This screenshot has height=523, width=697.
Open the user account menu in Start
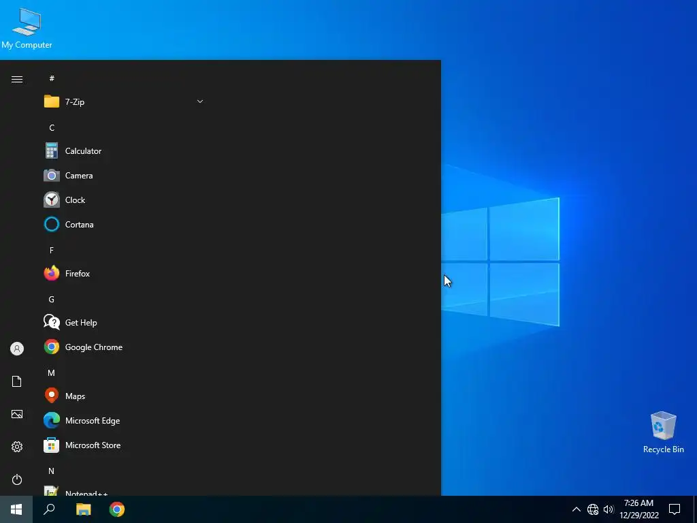17,349
